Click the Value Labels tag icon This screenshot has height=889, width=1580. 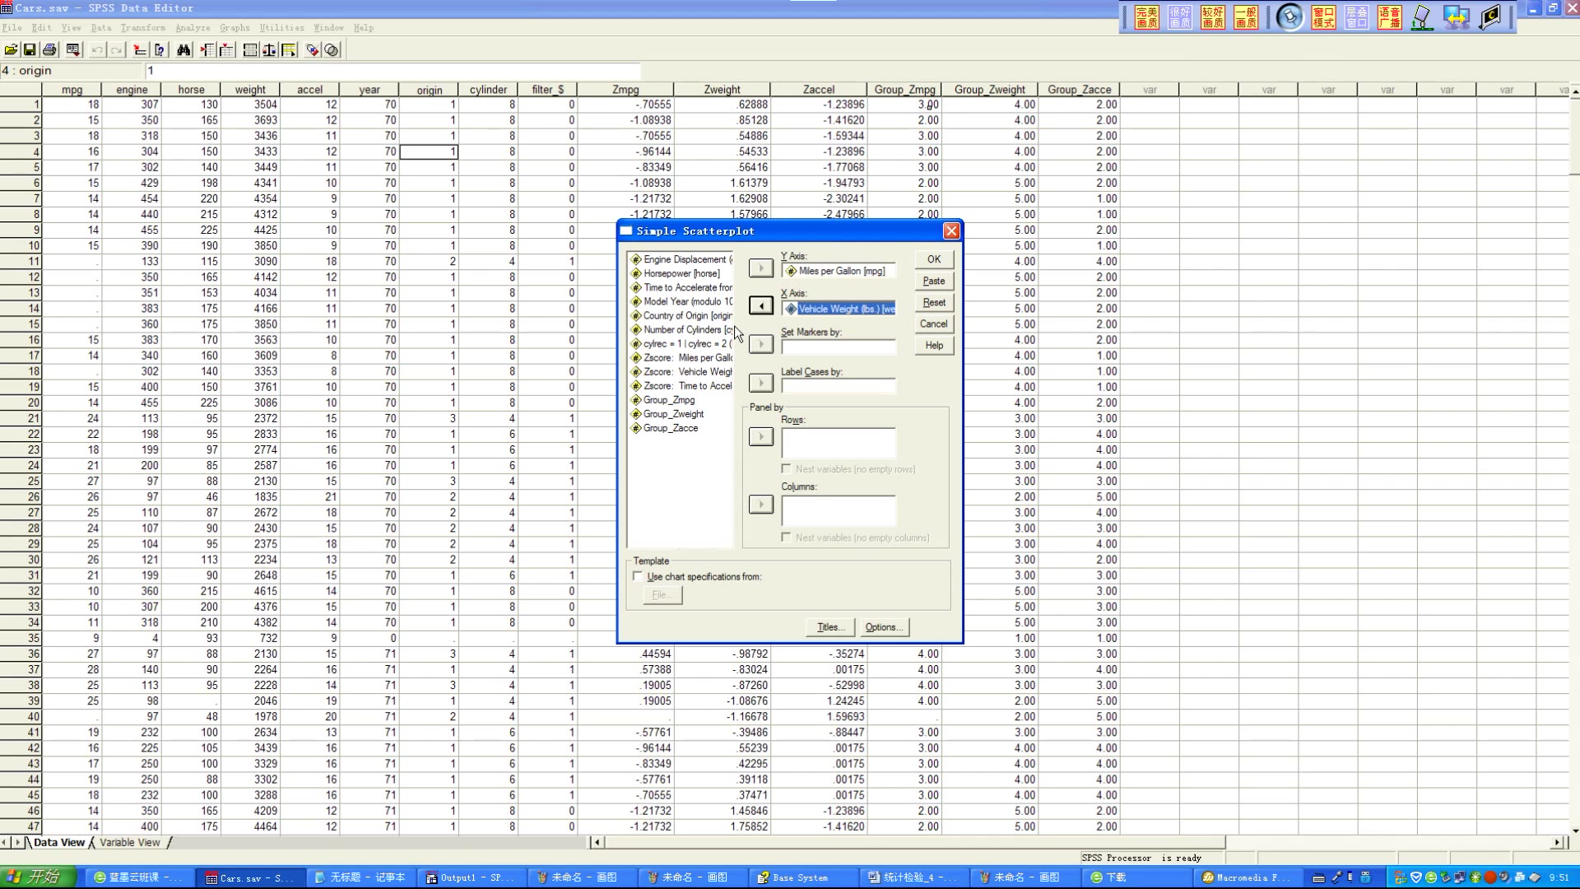tap(312, 50)
